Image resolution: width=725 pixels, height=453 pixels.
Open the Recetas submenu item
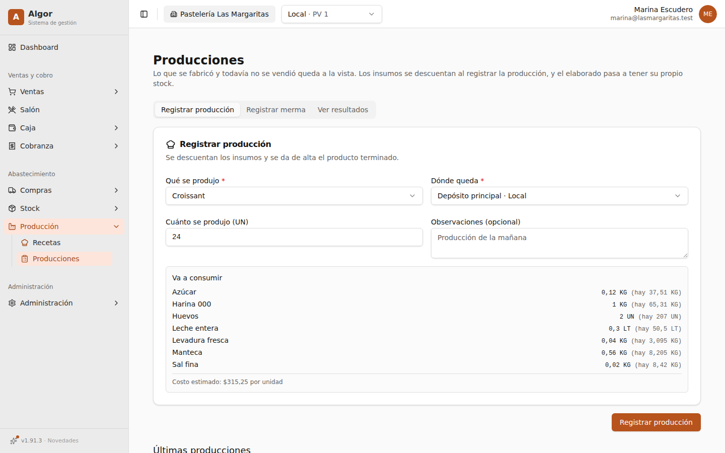click(x=65, y=243)
